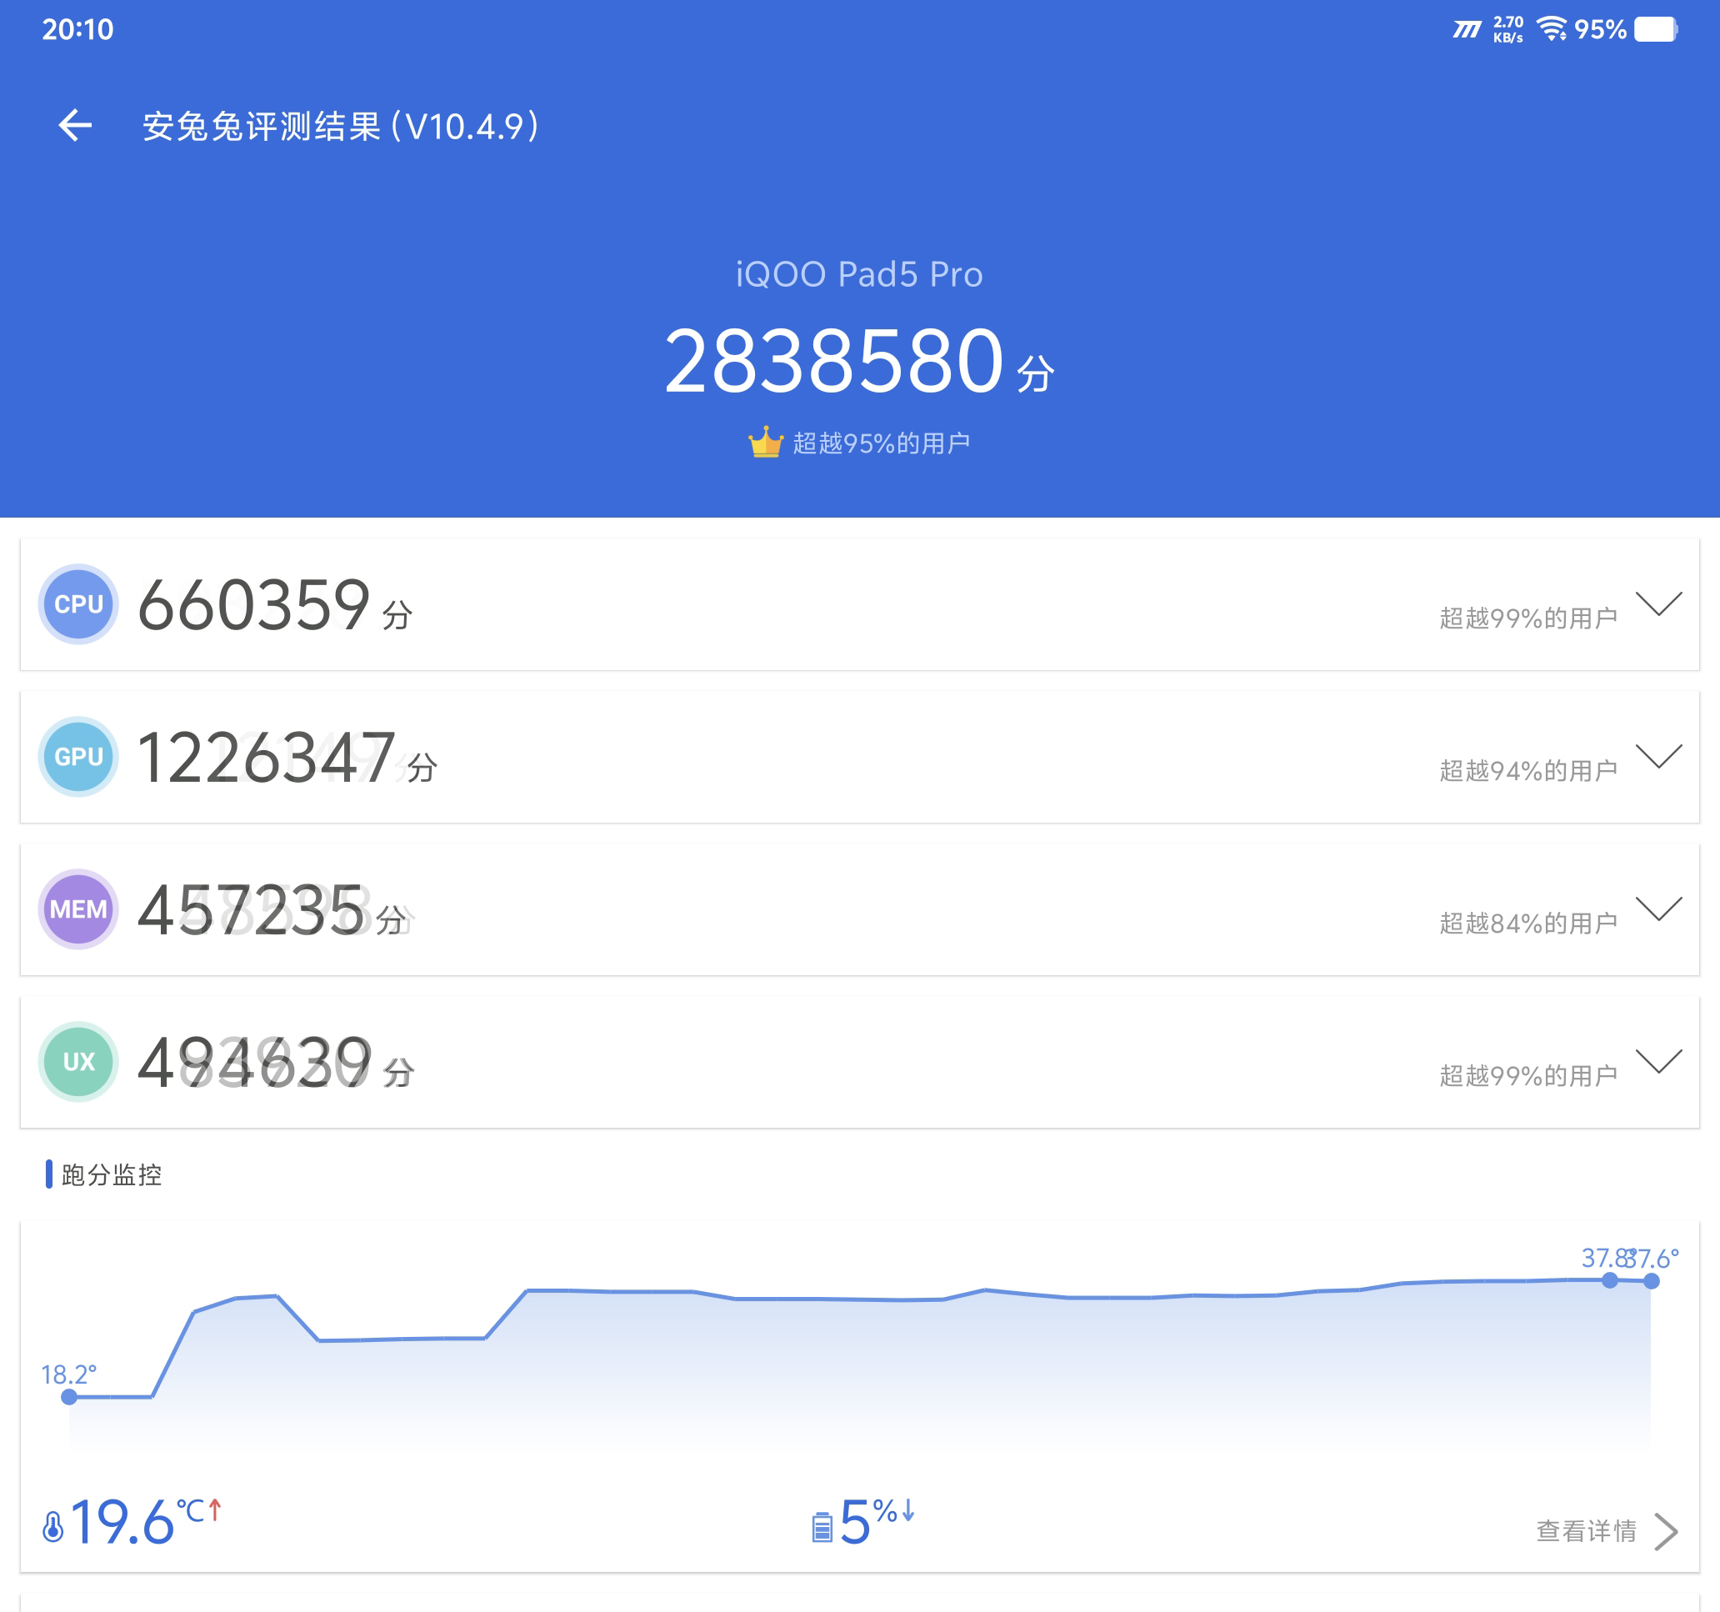Tap the Wi-Fi status bar icon
Viewport: 1720px width, 1612px height.
click(1552, 29)
